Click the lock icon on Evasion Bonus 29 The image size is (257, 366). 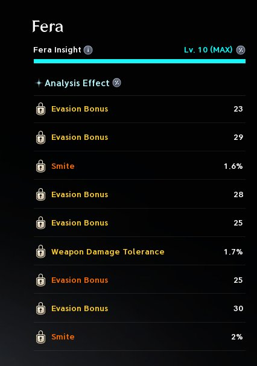[x=40, y=137]
